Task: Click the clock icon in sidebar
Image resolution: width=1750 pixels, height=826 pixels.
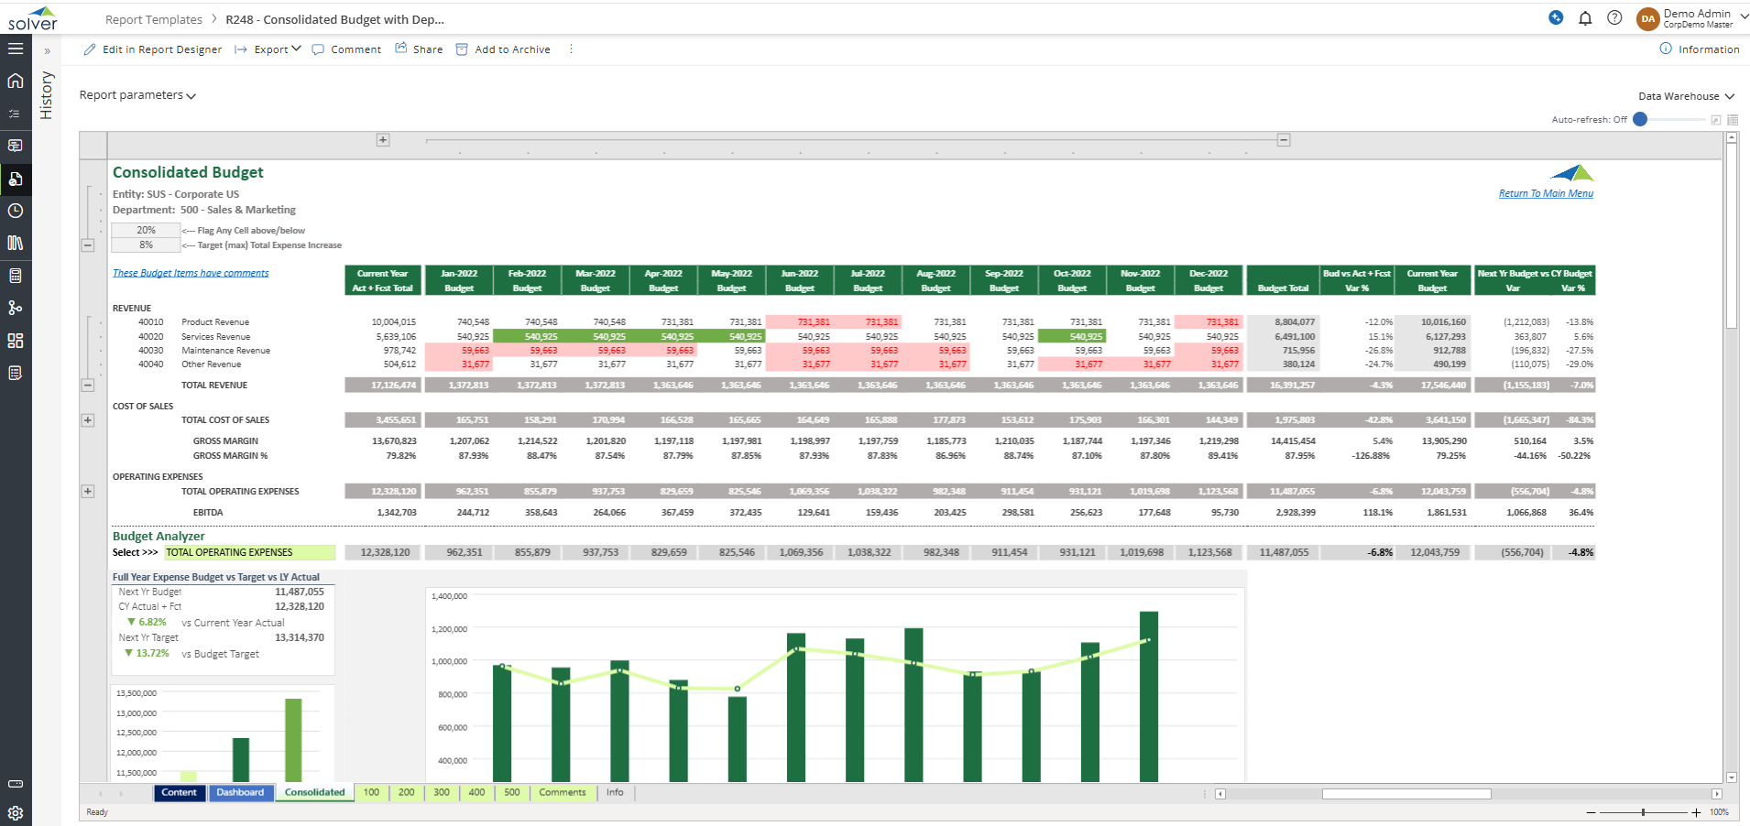Action: (x=16, y=211)
